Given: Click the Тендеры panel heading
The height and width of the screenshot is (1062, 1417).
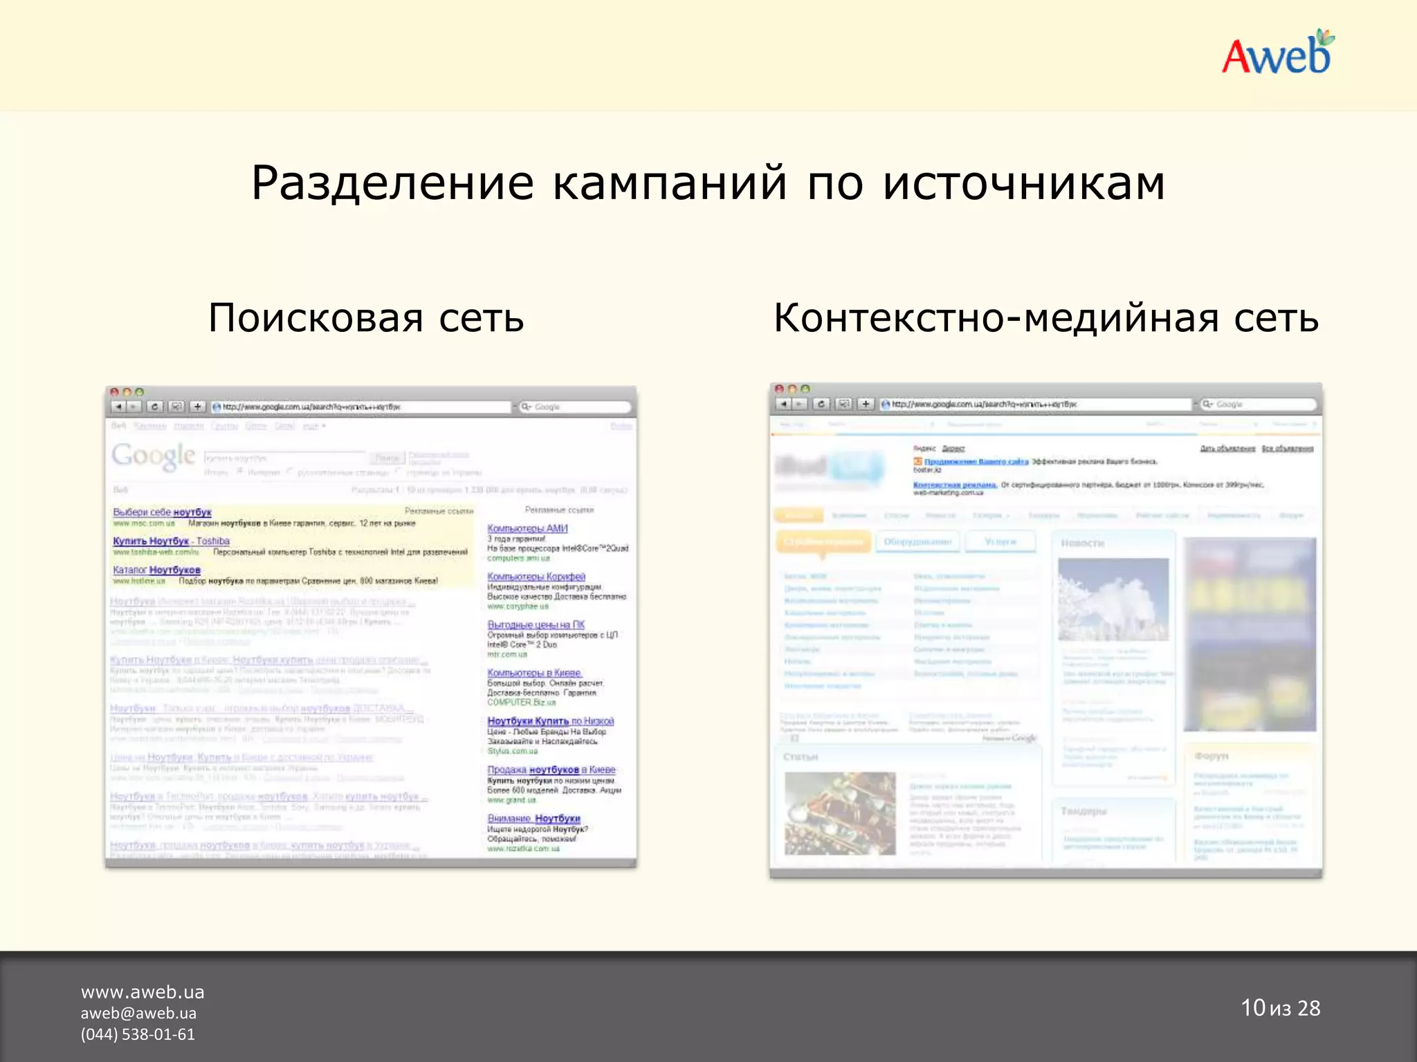Looking at the screenshot, I should [1084, 811].
